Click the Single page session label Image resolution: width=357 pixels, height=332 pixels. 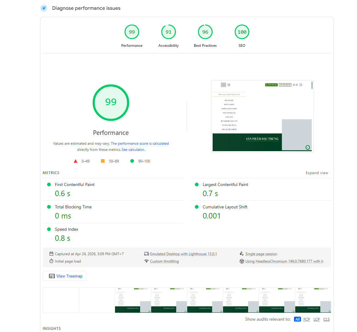261,254
